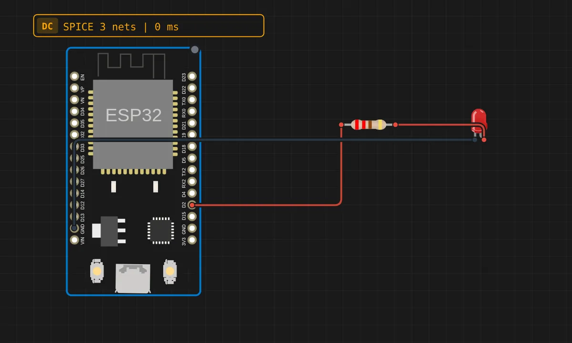572x343 pixels.
Task: Click the micro USB connector on the board
Action: [133, 279]
